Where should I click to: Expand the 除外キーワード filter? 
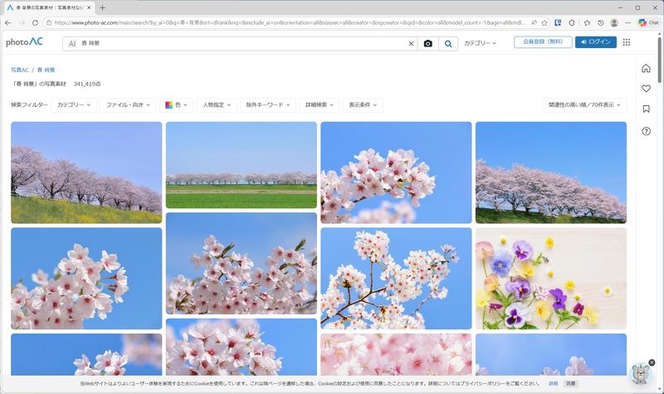coord(268,105)
